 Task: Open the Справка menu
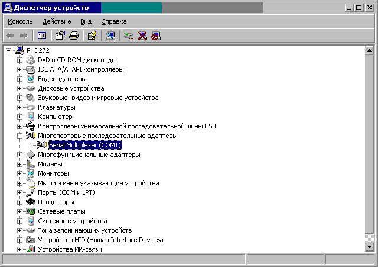[114, 21]
